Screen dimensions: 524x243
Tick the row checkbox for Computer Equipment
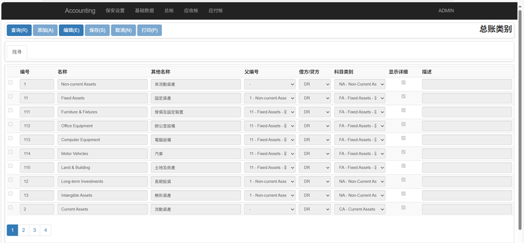coord(10,138)
